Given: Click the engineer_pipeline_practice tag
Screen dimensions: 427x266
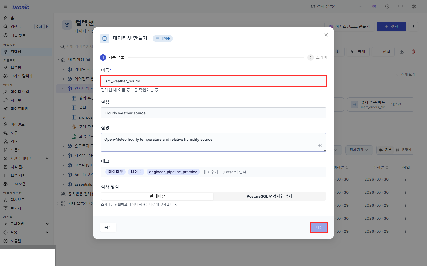Looking at the screenshot, I should pyautogui.click(x=173, y=172).
